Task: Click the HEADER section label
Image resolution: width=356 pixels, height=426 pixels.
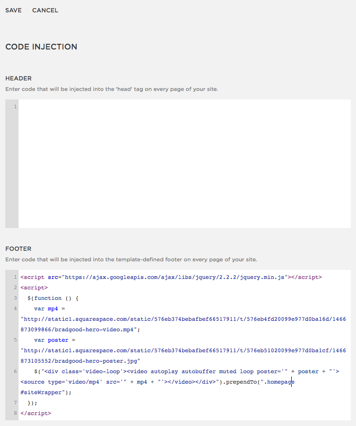Action: pos(19,78)
